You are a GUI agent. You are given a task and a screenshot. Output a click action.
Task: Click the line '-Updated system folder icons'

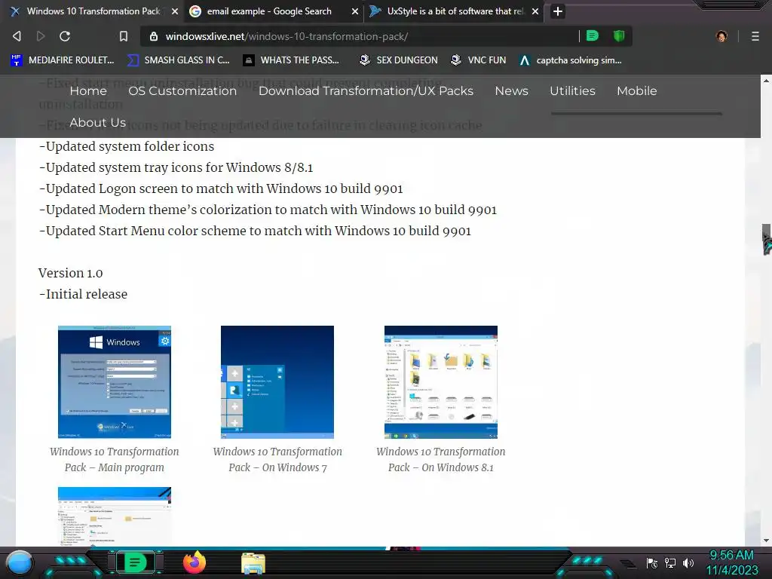point(127,147)
